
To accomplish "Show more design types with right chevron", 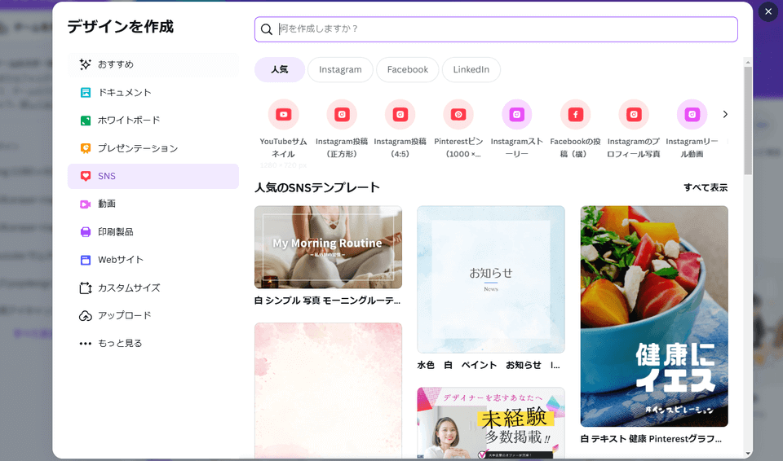I will pyautogui.click(x=725, y=114).
